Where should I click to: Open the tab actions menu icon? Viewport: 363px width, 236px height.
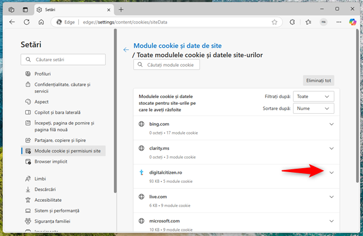(25, 10)
